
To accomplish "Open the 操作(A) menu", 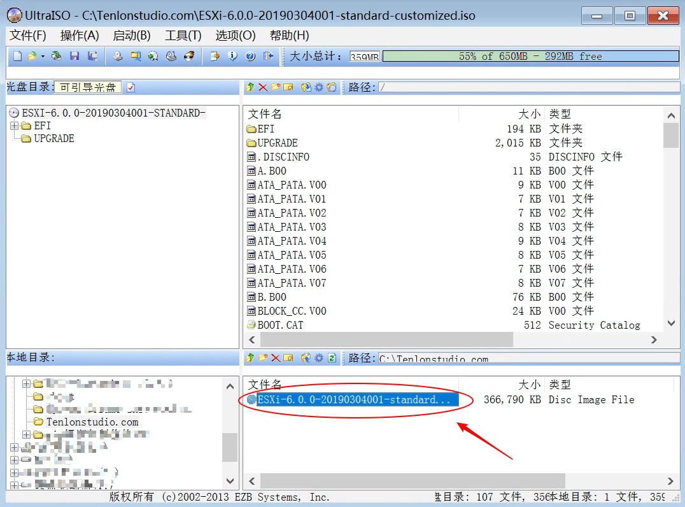I will [x=80, y=36].
